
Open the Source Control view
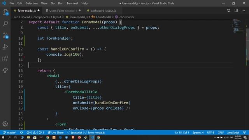tap(5, 35)
